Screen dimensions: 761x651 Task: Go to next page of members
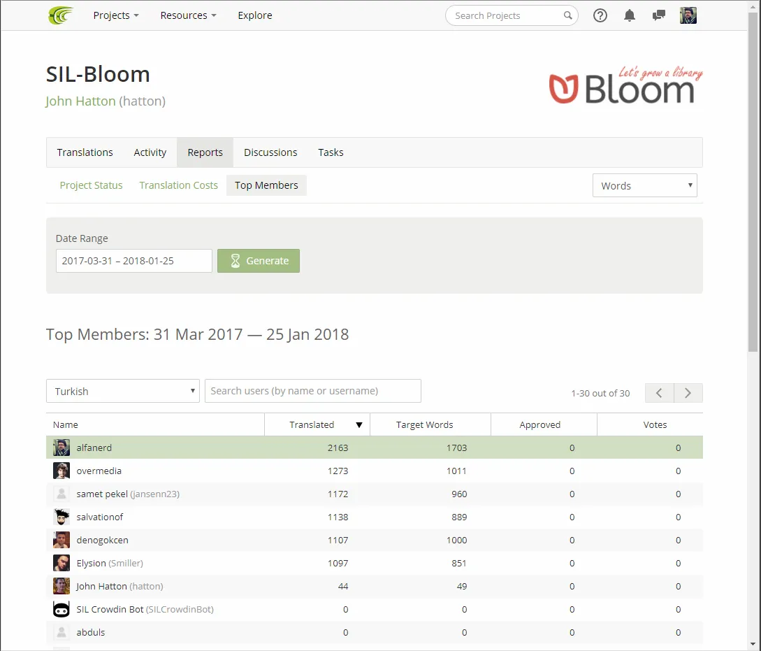pos(688,393)
